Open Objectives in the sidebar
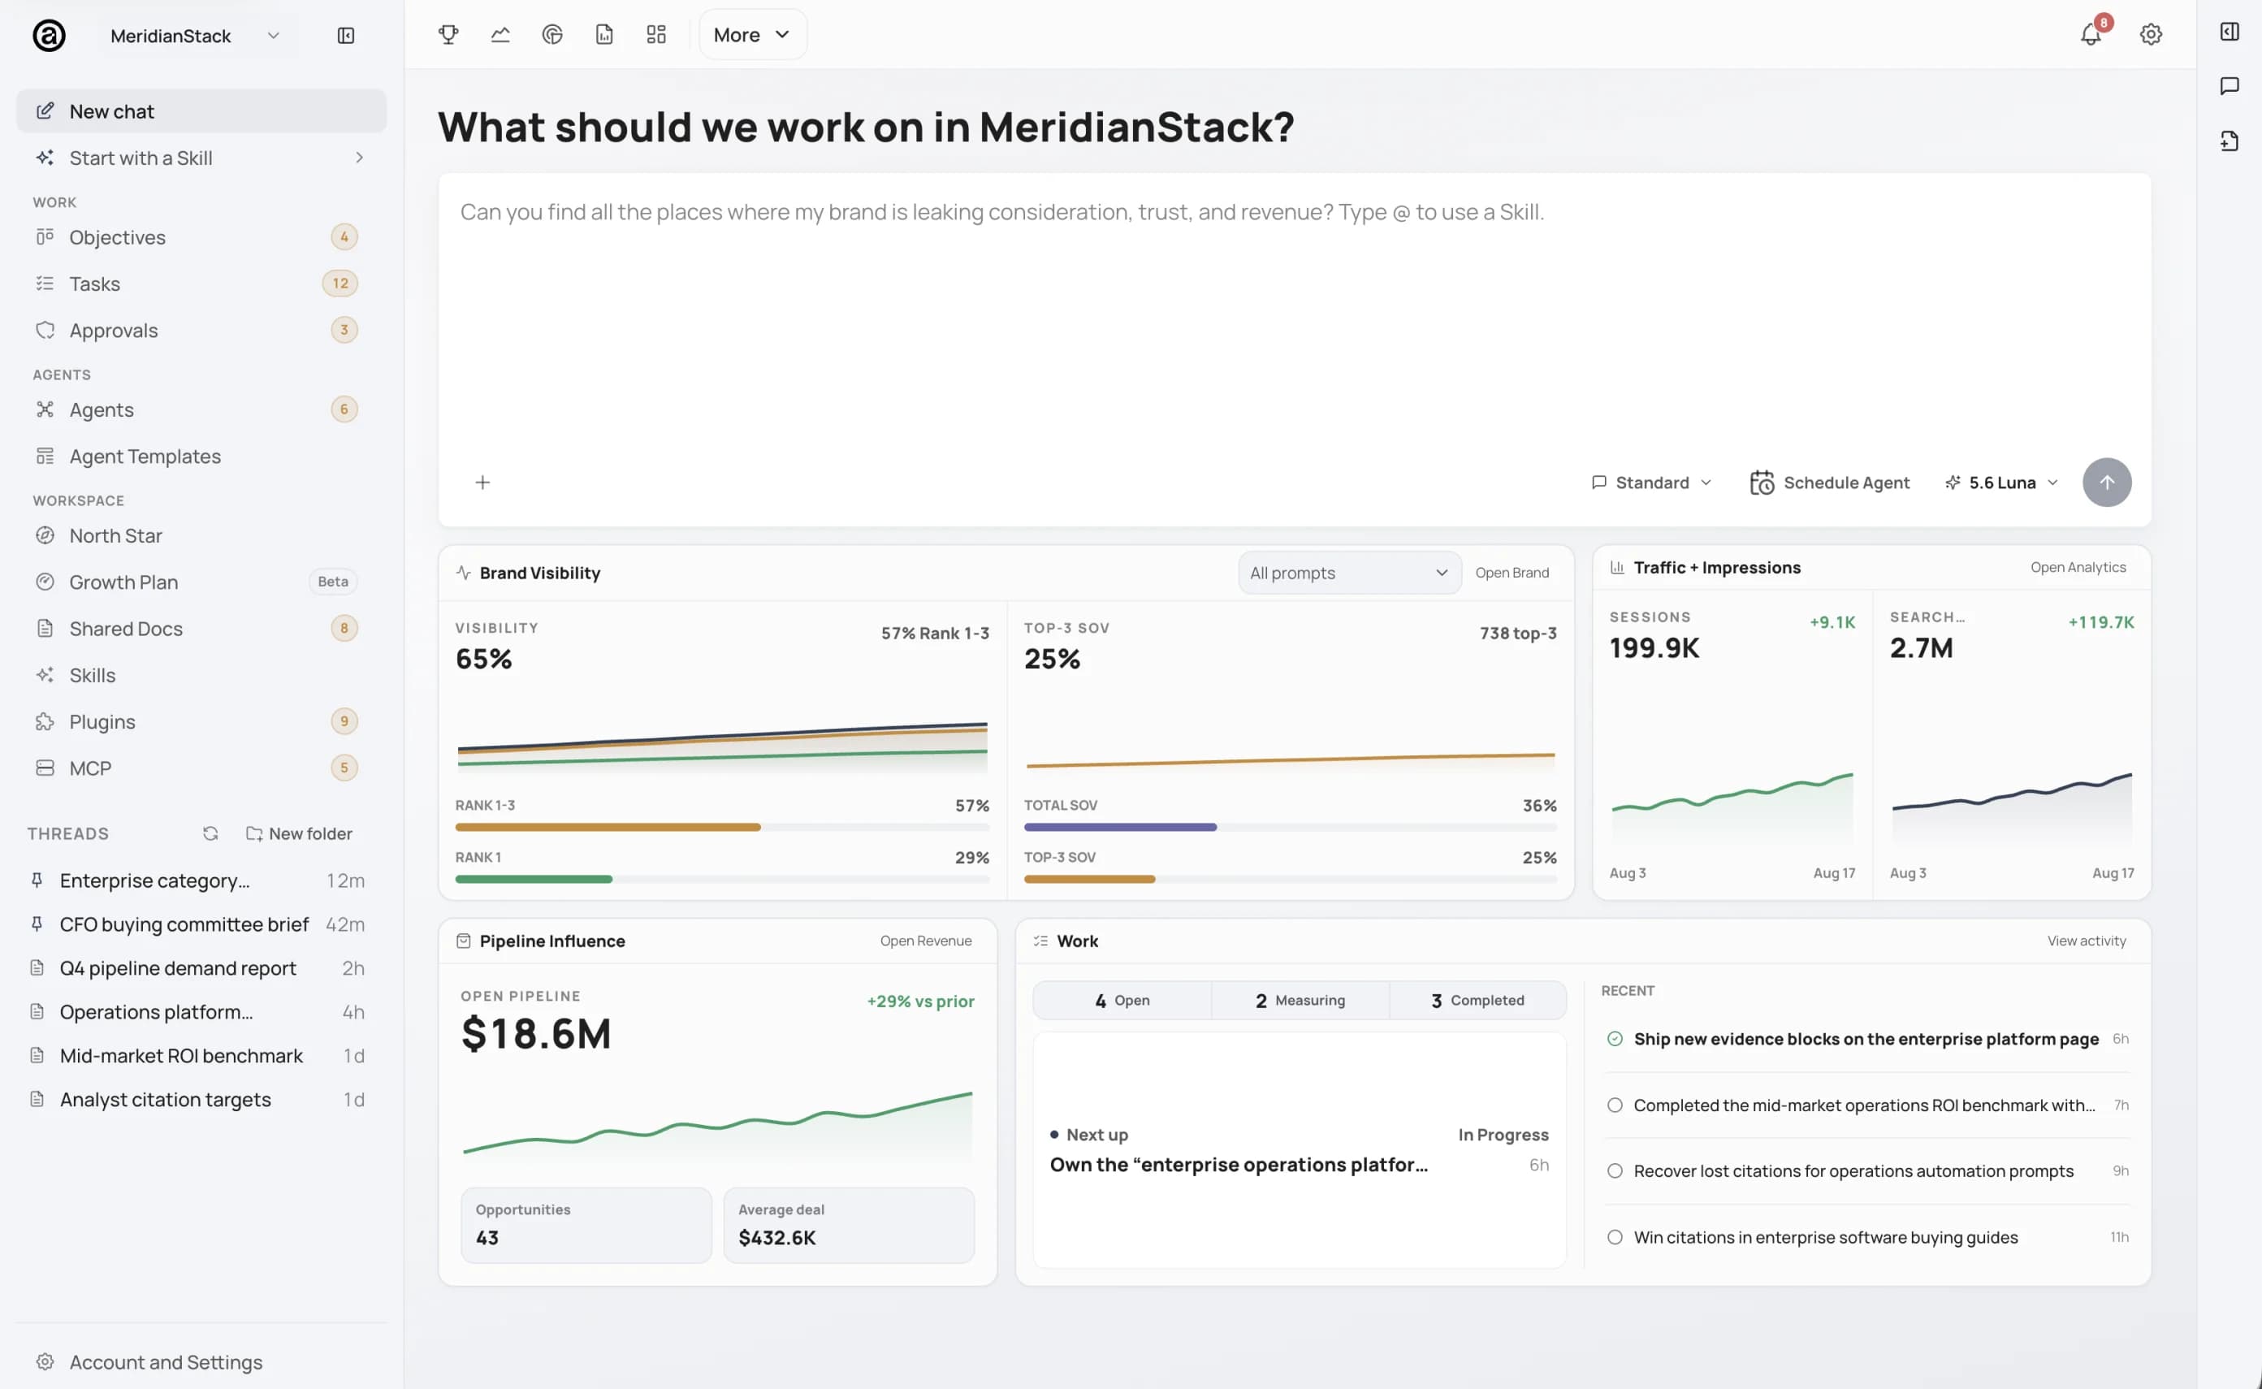Viewport: 2262px width, 1389px height. click(201, 237)
